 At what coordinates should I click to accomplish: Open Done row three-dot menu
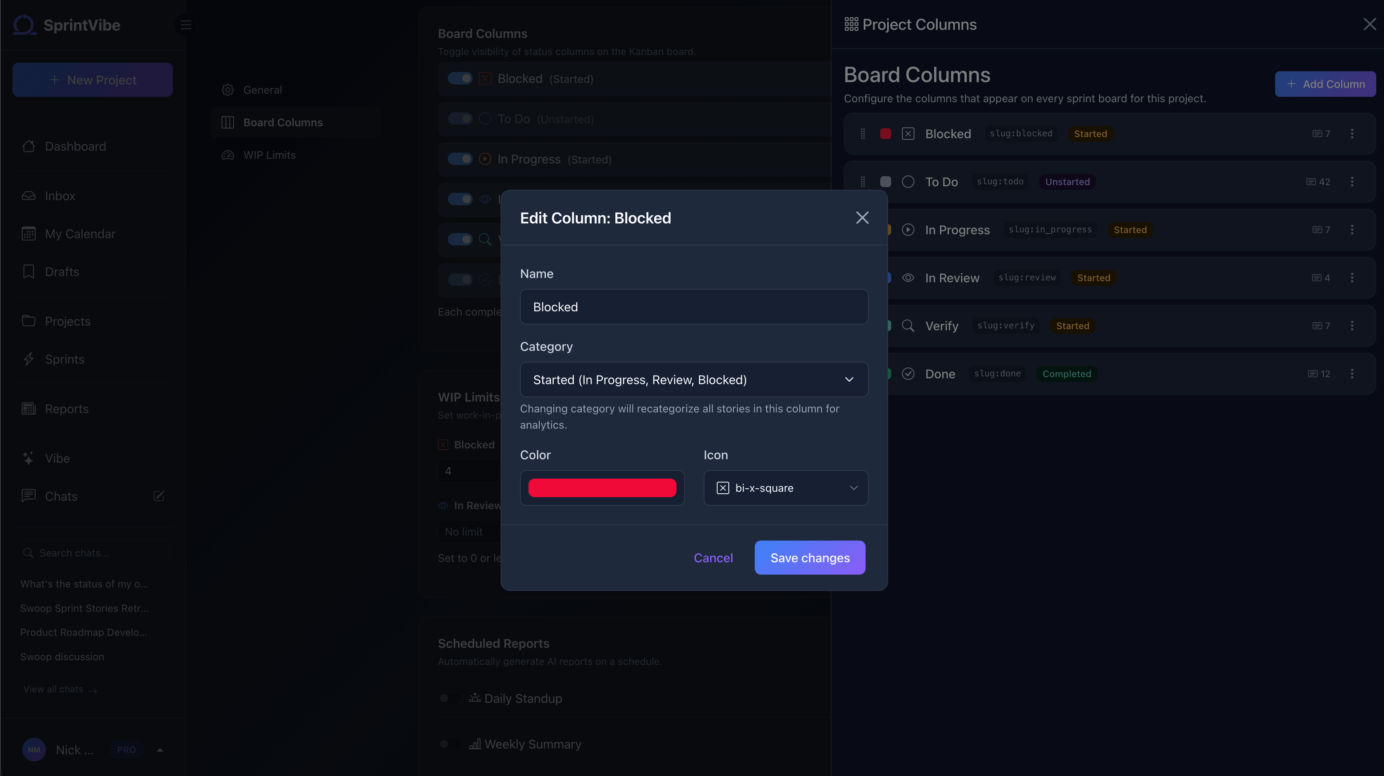[1352, 374]
